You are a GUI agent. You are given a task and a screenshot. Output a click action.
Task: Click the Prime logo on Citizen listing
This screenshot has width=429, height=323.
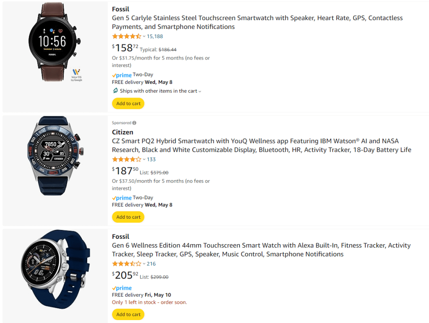point(121,198)
